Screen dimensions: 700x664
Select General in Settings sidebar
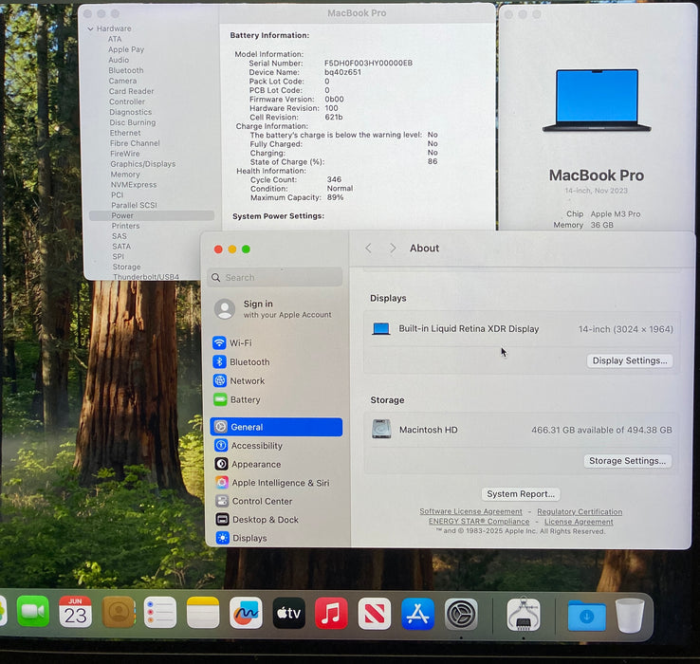click(276, 427)
